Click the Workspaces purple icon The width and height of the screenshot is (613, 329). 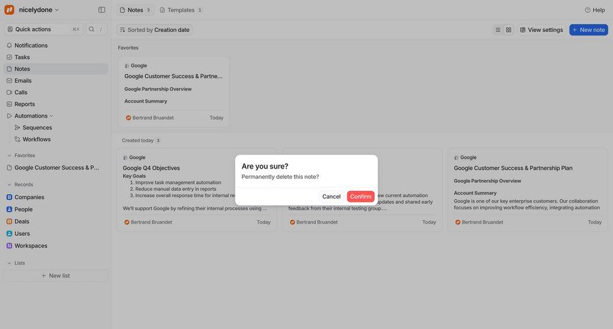pyautogui.click(x=10, y=245)
